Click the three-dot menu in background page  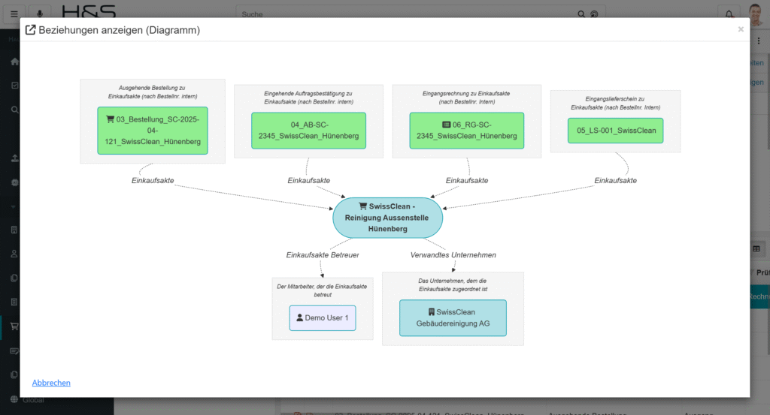click(759, 41)
